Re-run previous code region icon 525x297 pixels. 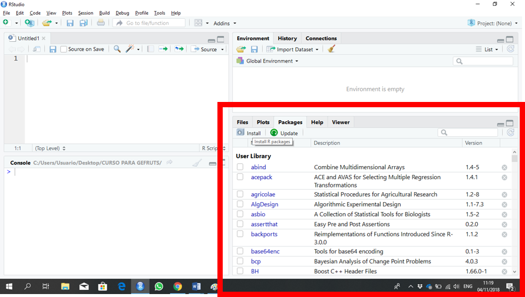pyautogui.click(x=179, y=49)
